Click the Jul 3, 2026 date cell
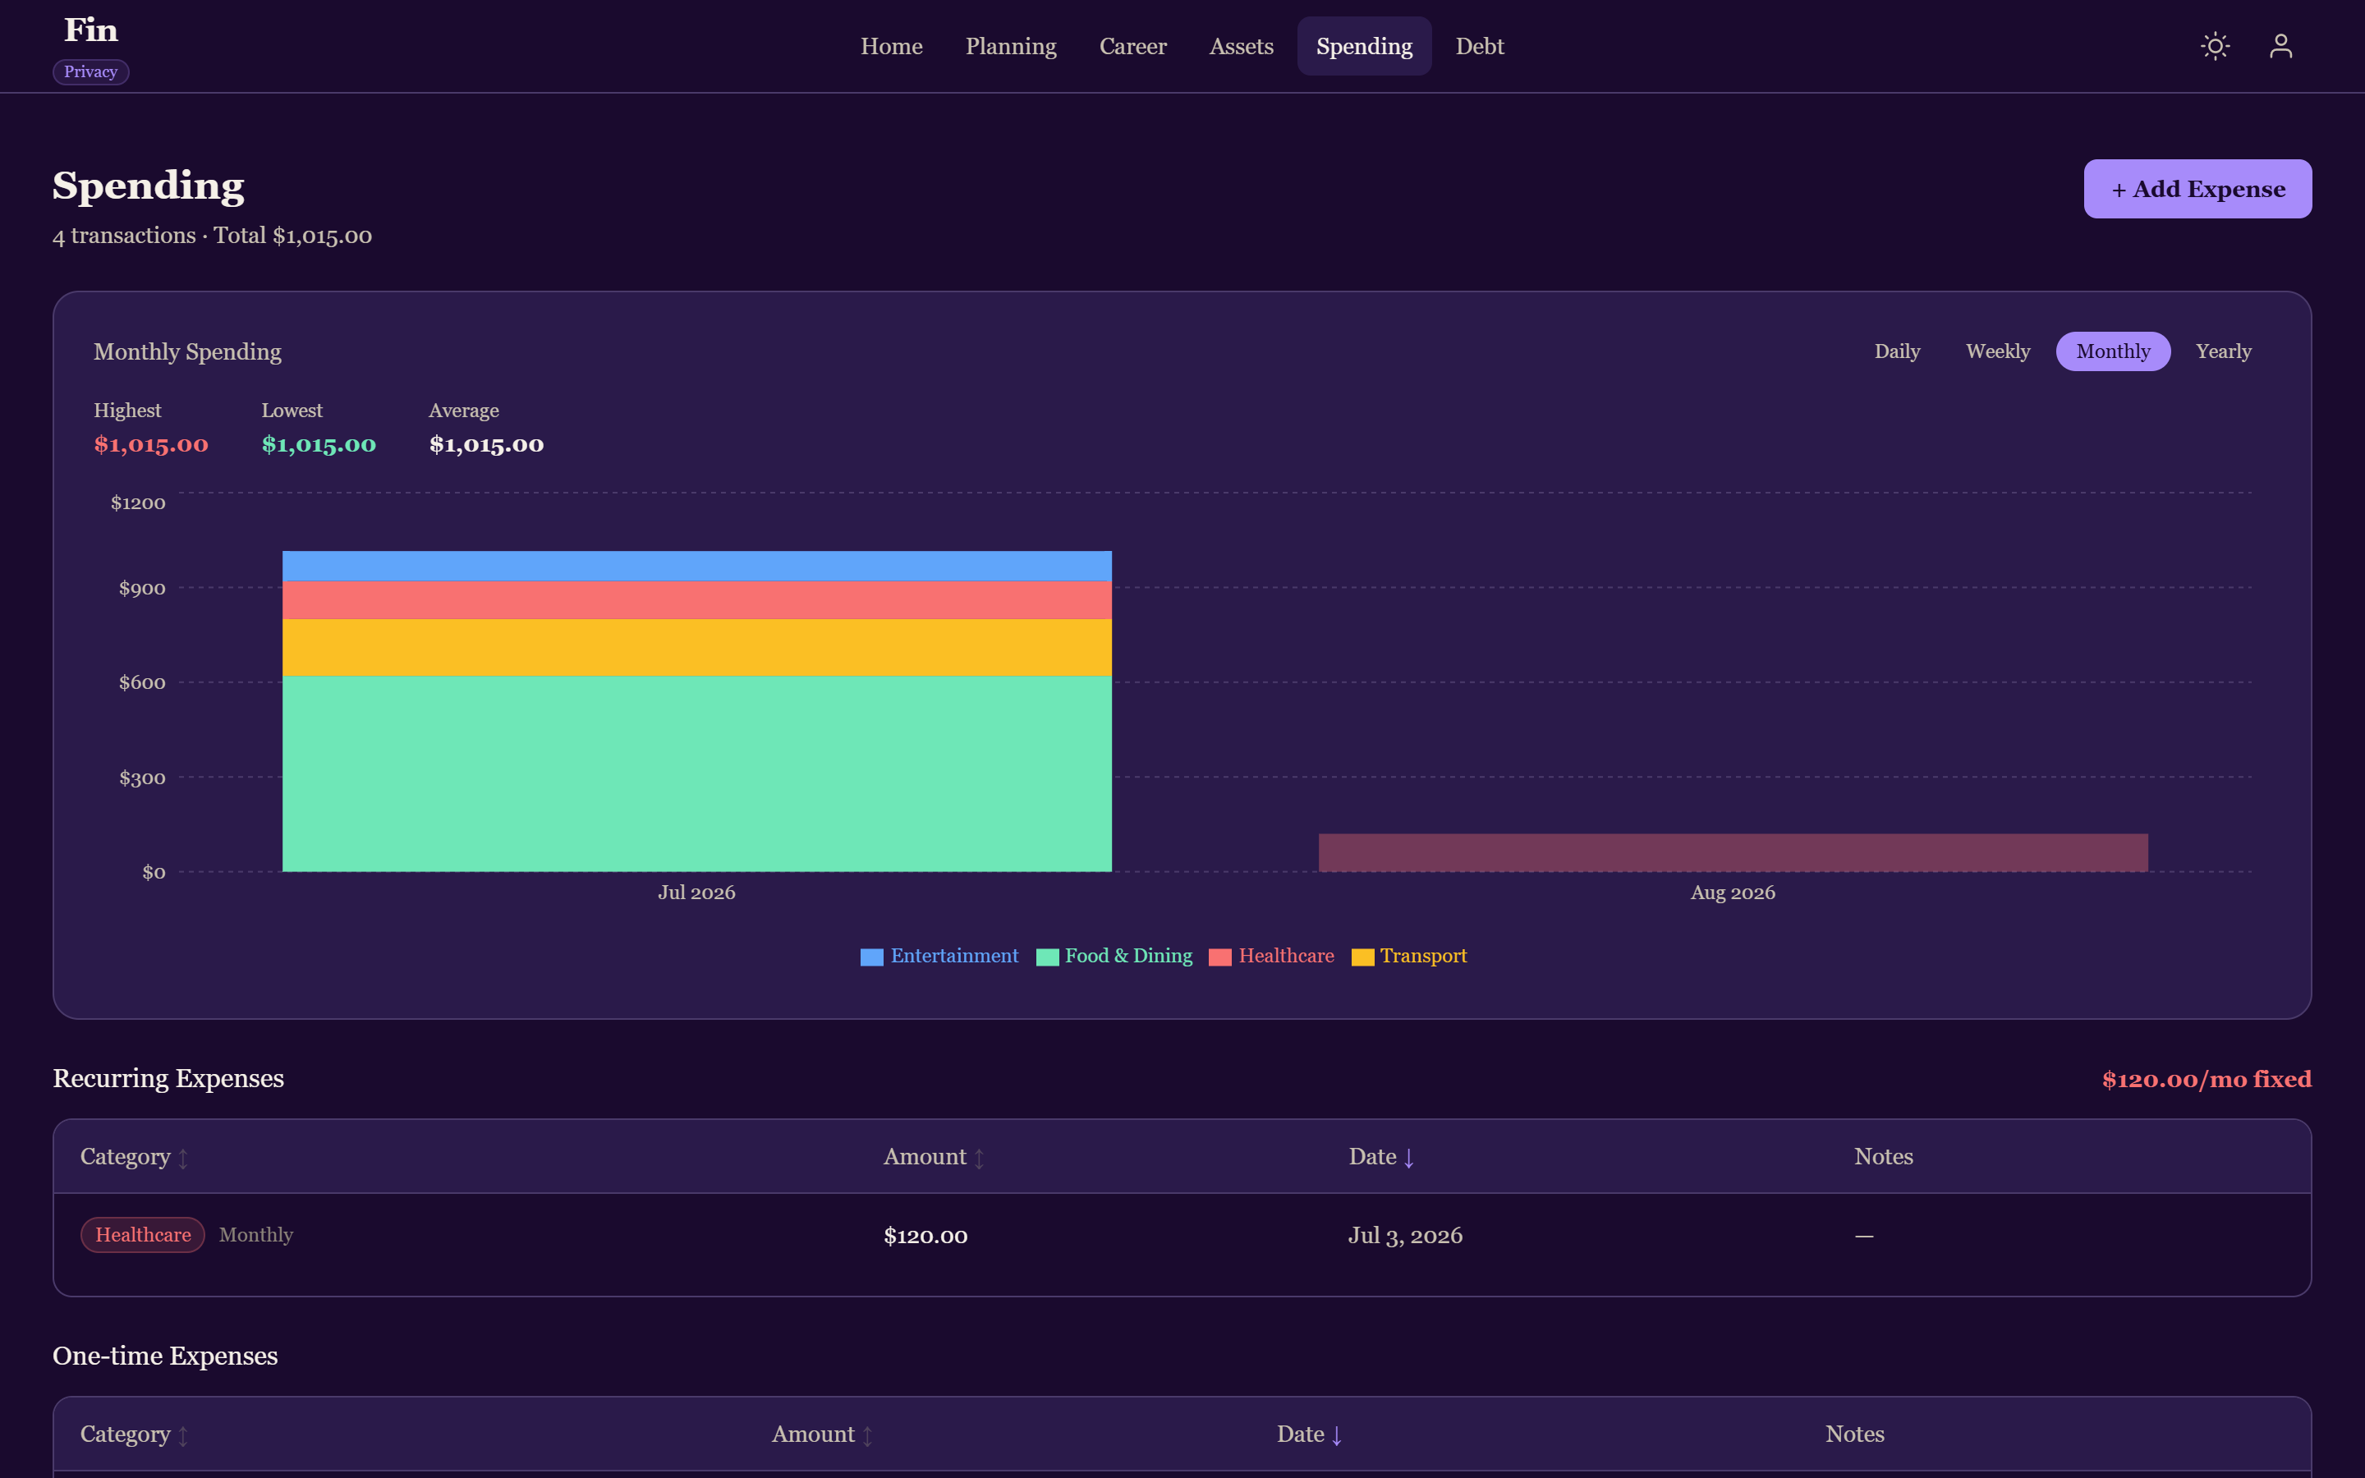The image size is (2365, 1478). 1405,1236
